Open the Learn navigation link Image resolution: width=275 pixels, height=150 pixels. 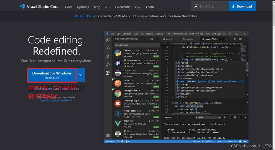(150, 7)
